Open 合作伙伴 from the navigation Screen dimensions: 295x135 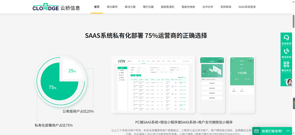[x=208, y=7]
